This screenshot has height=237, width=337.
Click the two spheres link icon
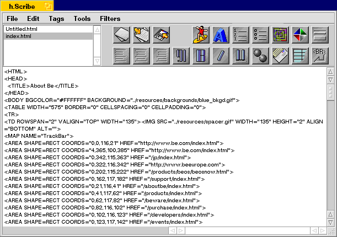260,56
